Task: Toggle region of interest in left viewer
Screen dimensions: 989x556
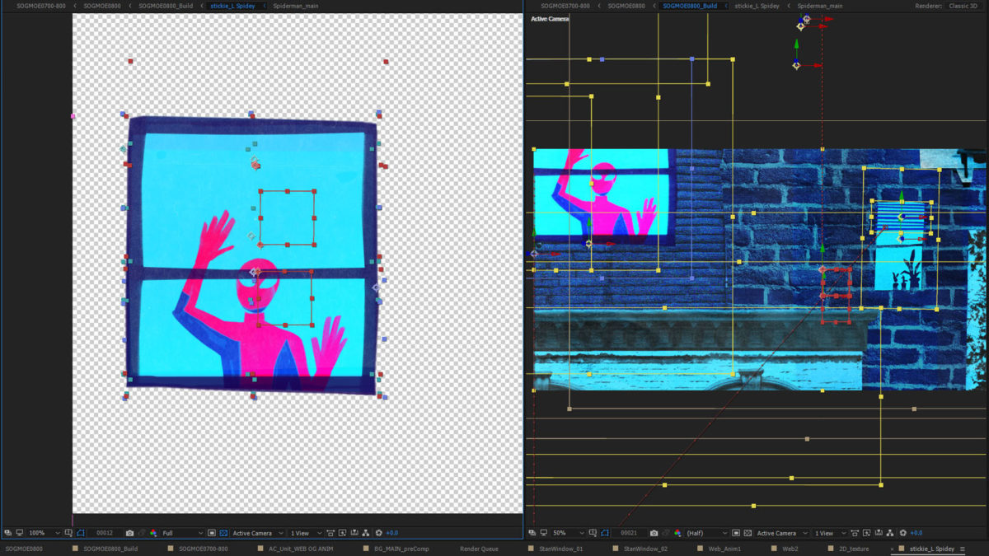Action: [x=212, y=533]
